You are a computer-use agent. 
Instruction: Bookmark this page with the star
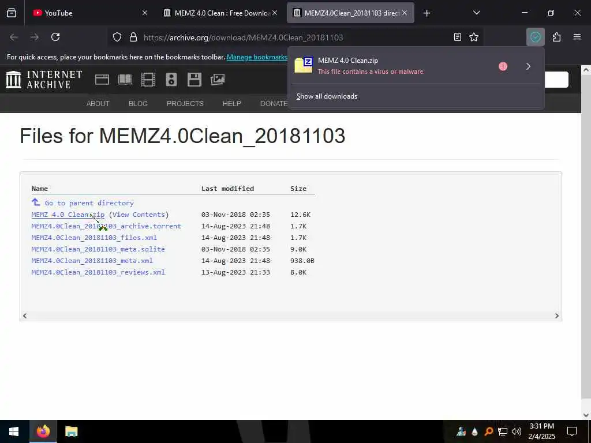click(x=474, y=37)
